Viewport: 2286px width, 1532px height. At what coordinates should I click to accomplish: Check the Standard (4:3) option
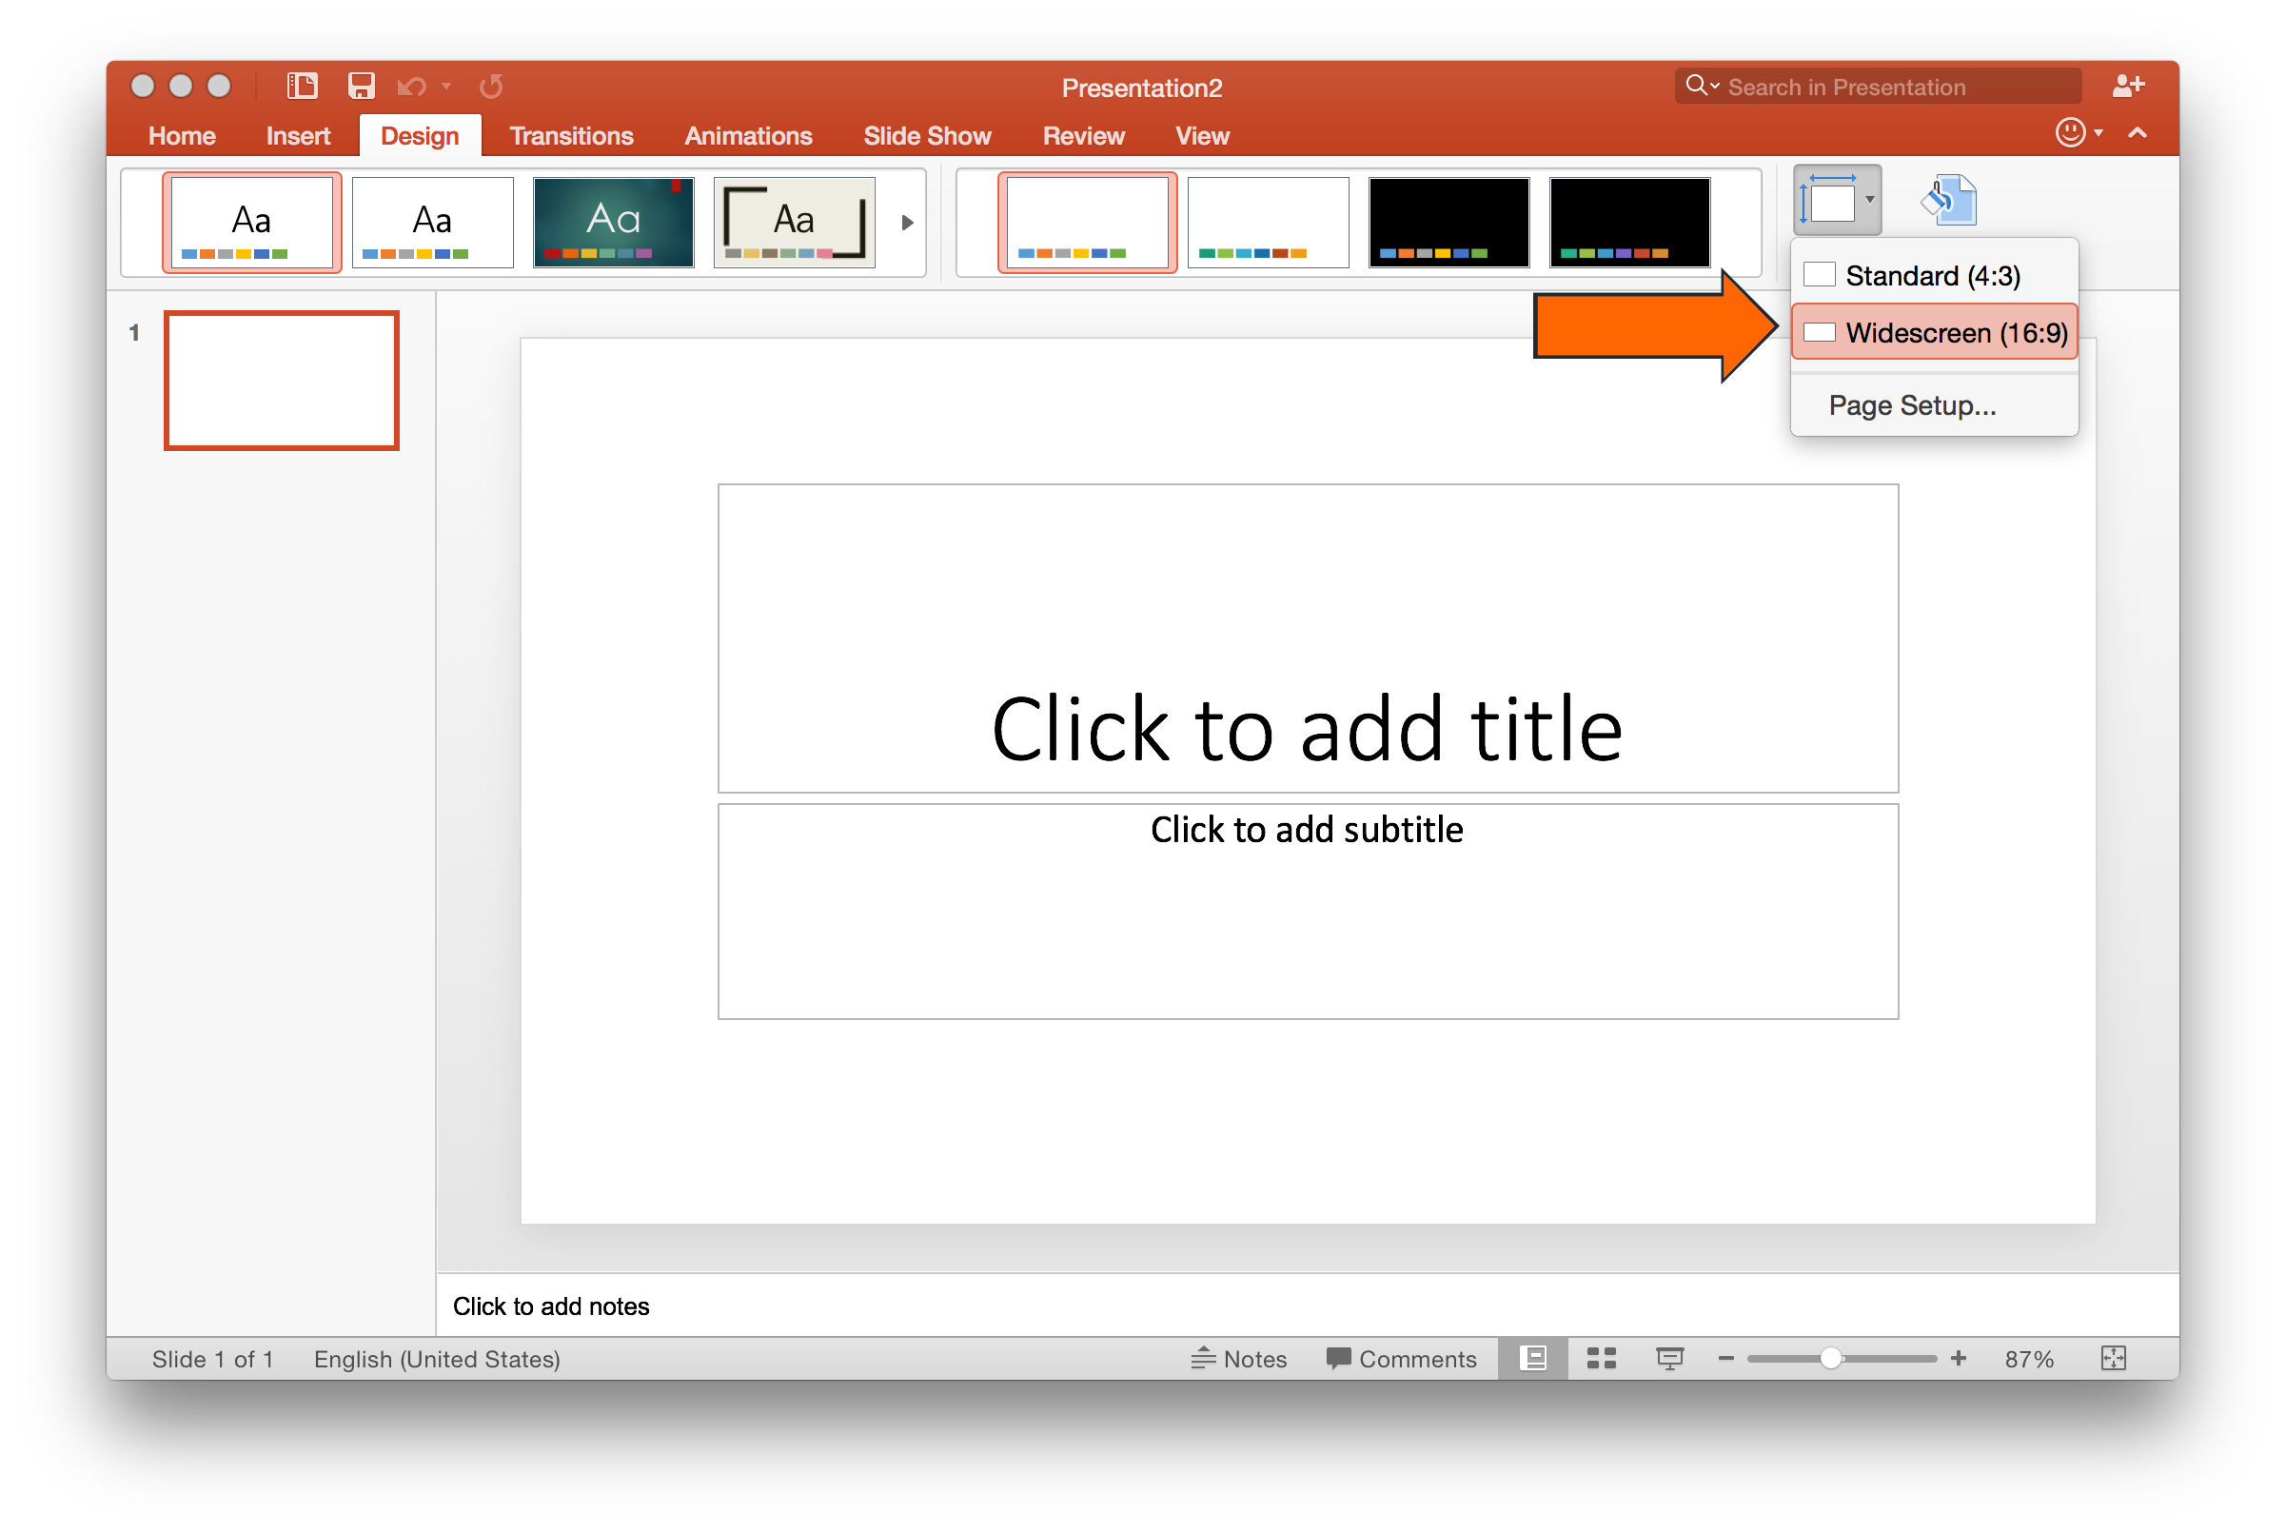[x=1819, y=275]
